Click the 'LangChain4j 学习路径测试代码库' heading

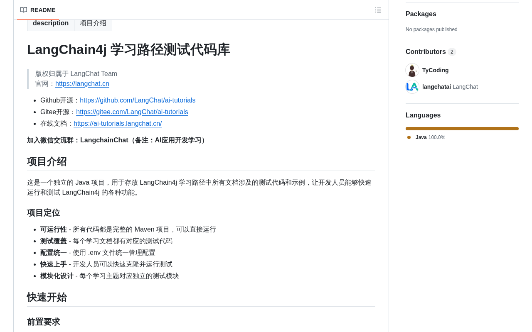point(128,50)
